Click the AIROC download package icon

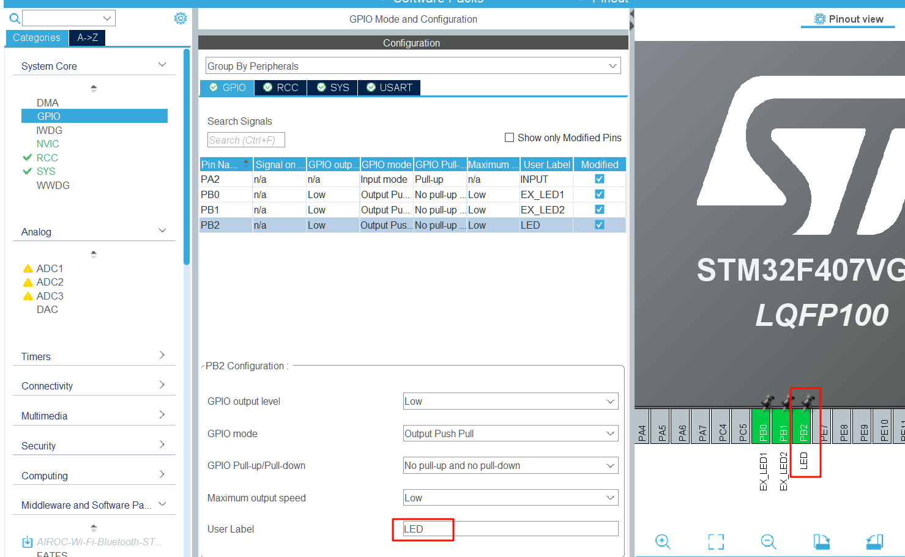(28, 542)
